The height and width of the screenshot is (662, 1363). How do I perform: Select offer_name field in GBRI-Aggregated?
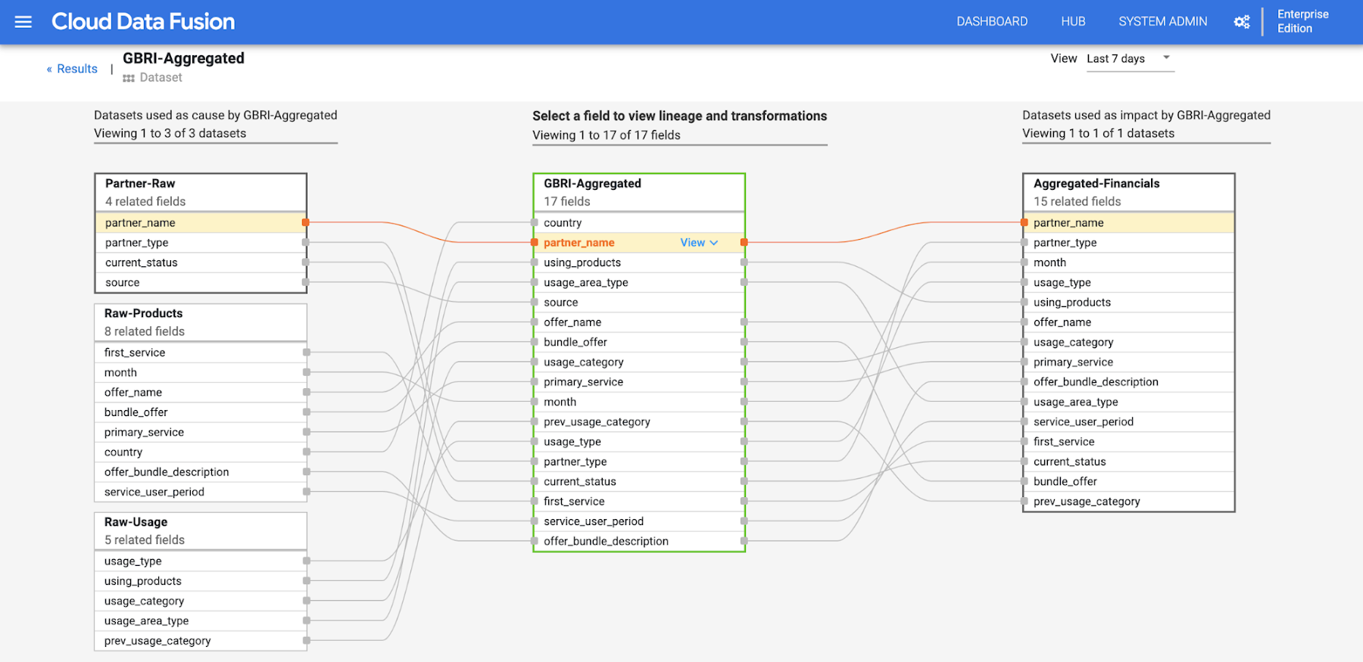pos(639,322)
